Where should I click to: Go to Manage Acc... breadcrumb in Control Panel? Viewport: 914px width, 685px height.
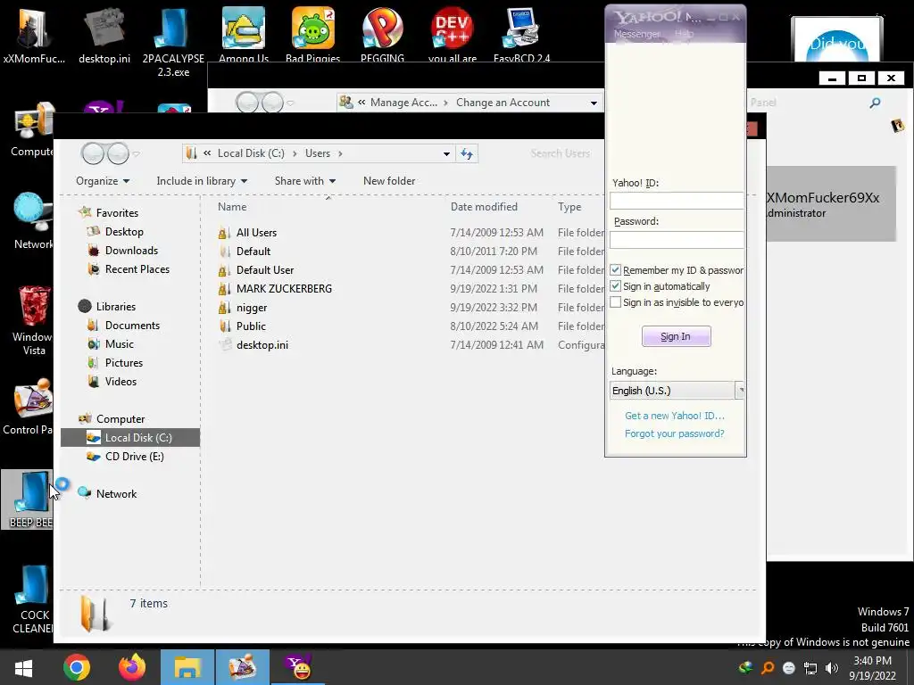403,103
